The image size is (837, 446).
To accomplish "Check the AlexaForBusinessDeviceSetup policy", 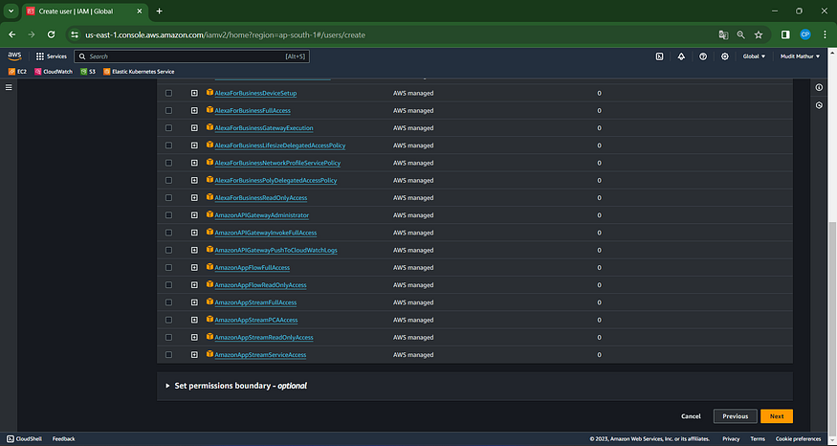I will [x=168, y=93].
